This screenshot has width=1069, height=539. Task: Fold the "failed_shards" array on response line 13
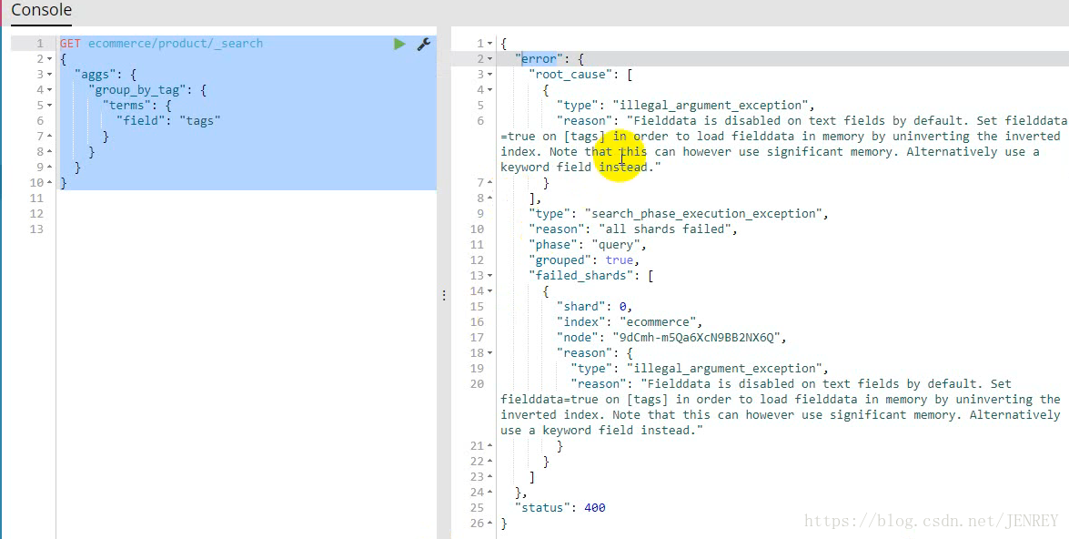[489, 276]
